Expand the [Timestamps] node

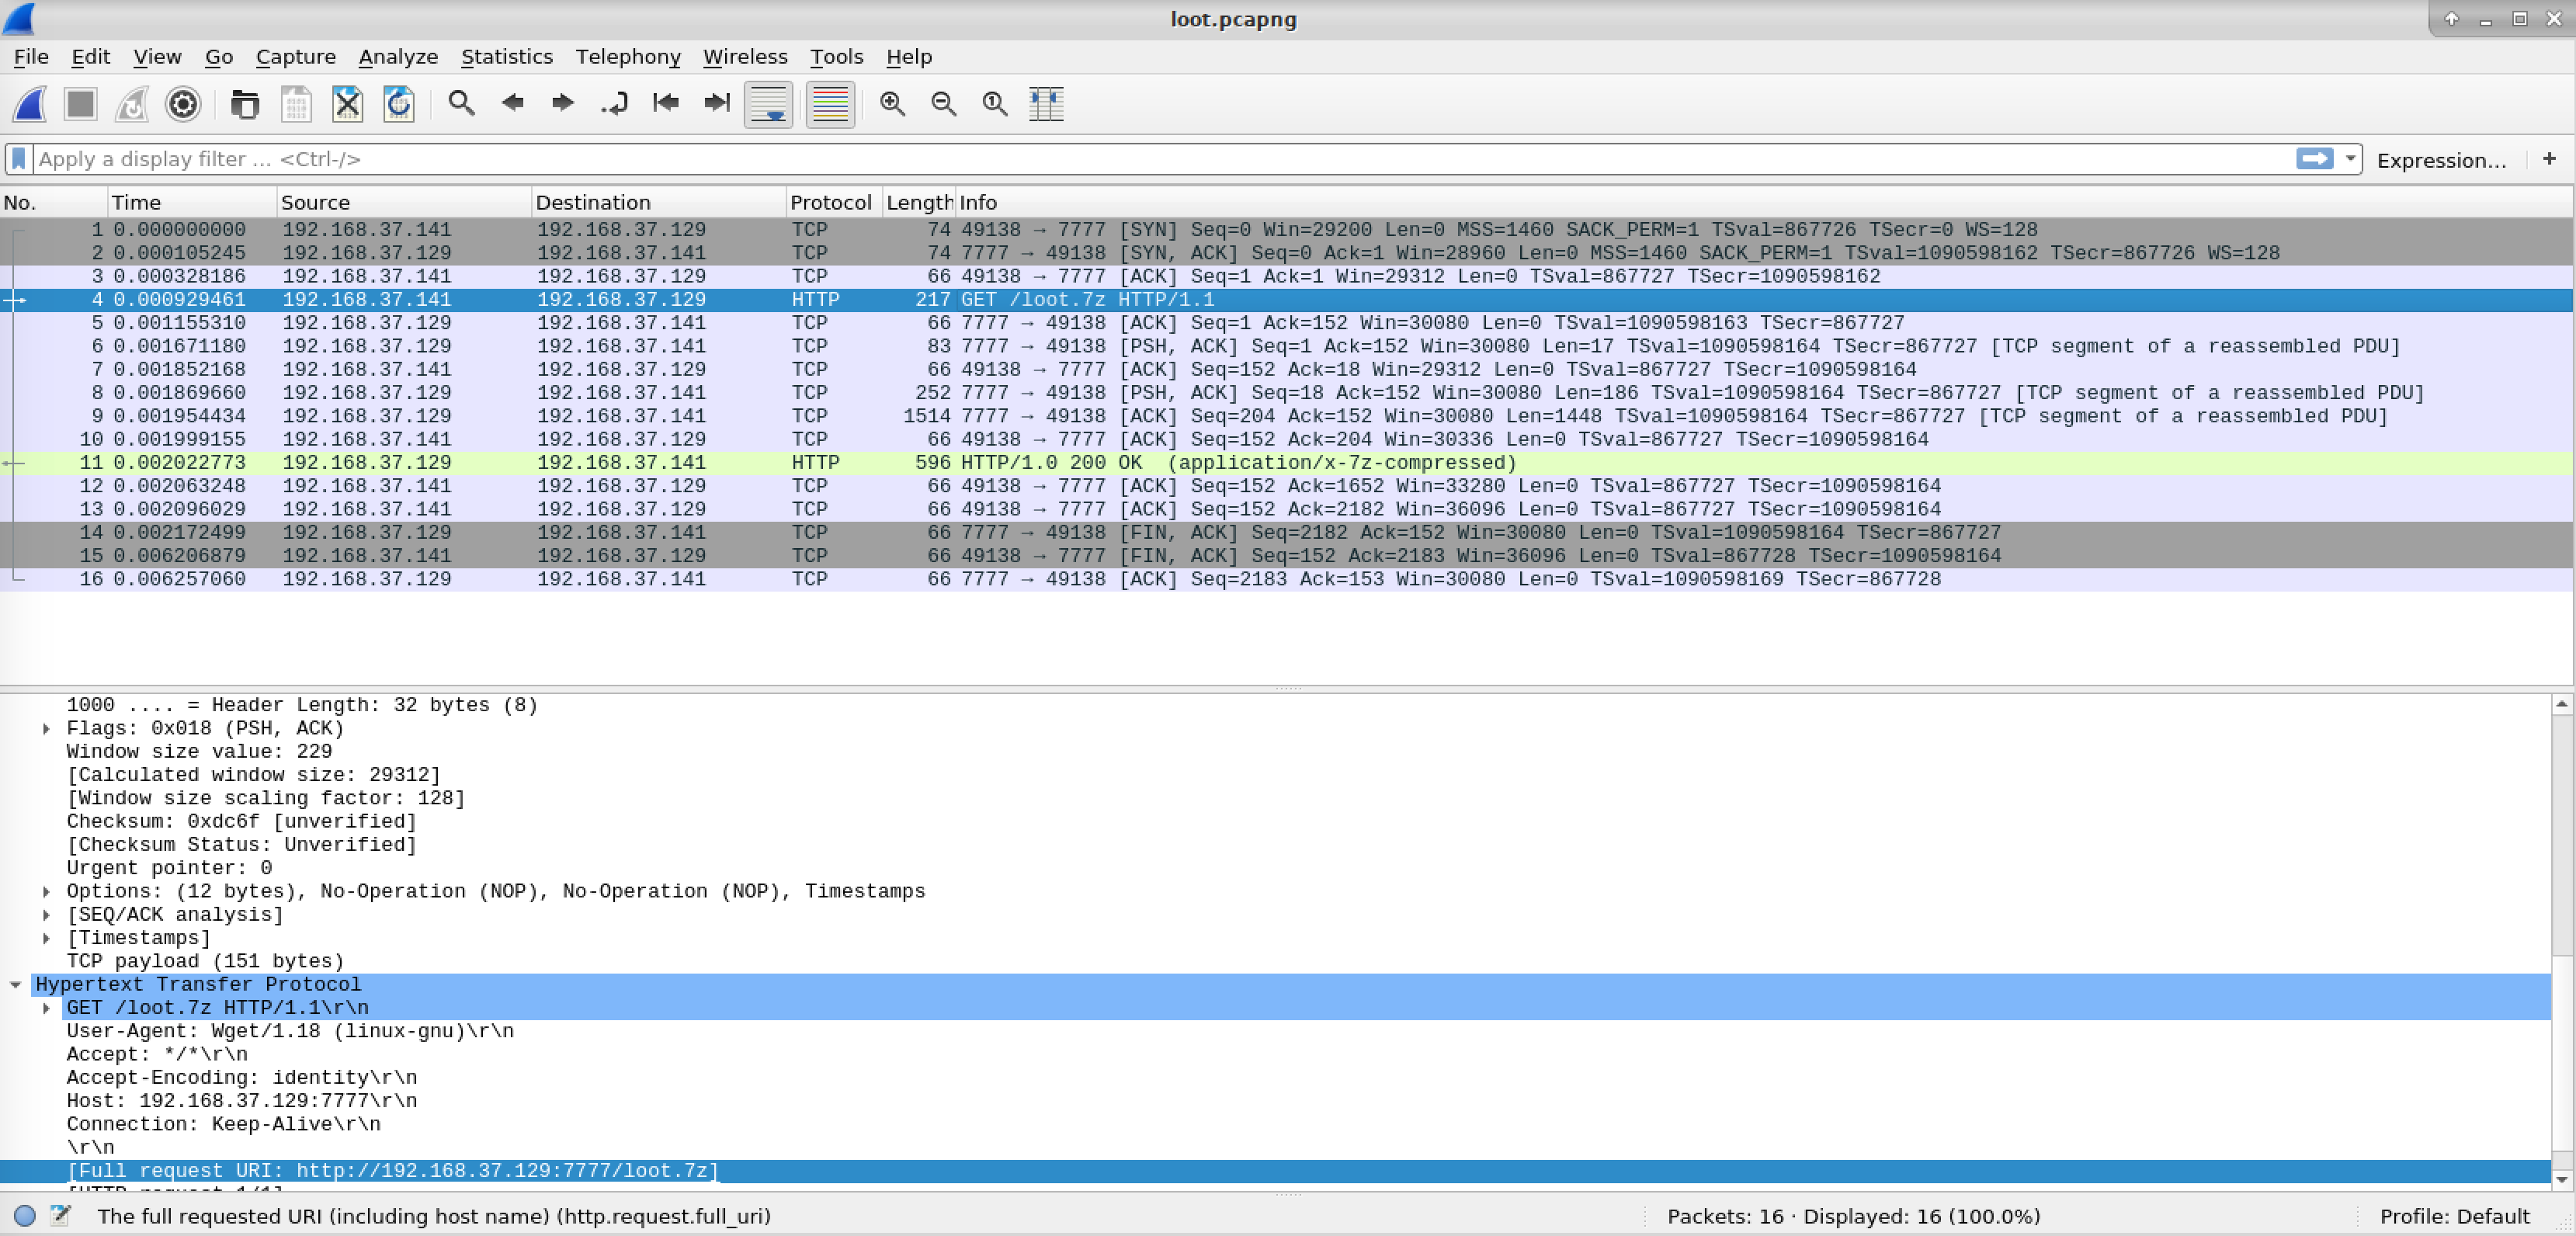pos(46,938)
